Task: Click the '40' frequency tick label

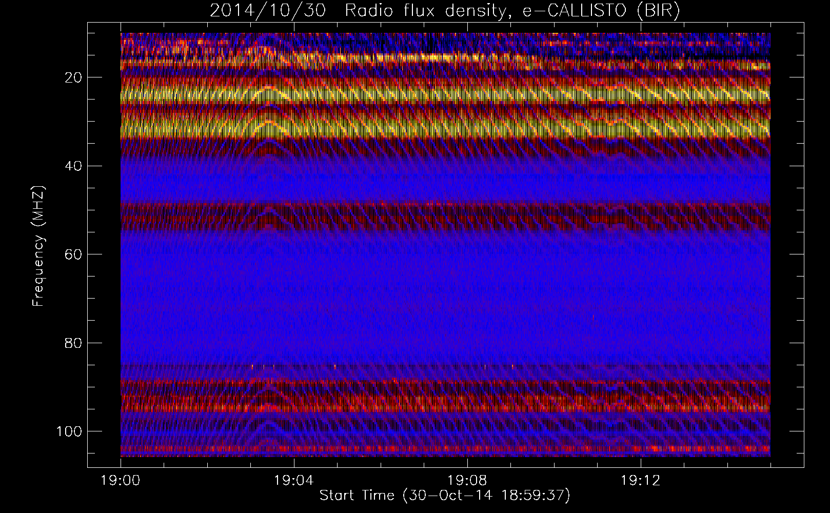Action: point(74,166)
